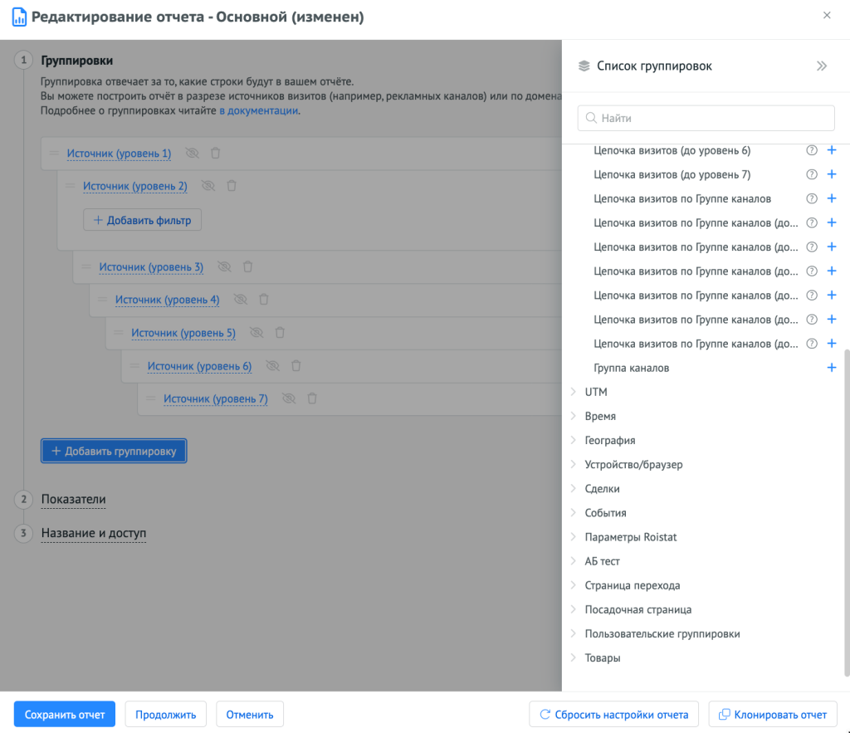Delete the Источник (уровень 3) grouping
Image resolution: width=850 pixels, height=733 pixels.
(x=247, y=266)
